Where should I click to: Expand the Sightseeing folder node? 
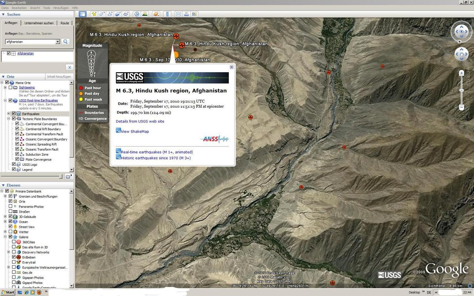click(x=5, y=88)
